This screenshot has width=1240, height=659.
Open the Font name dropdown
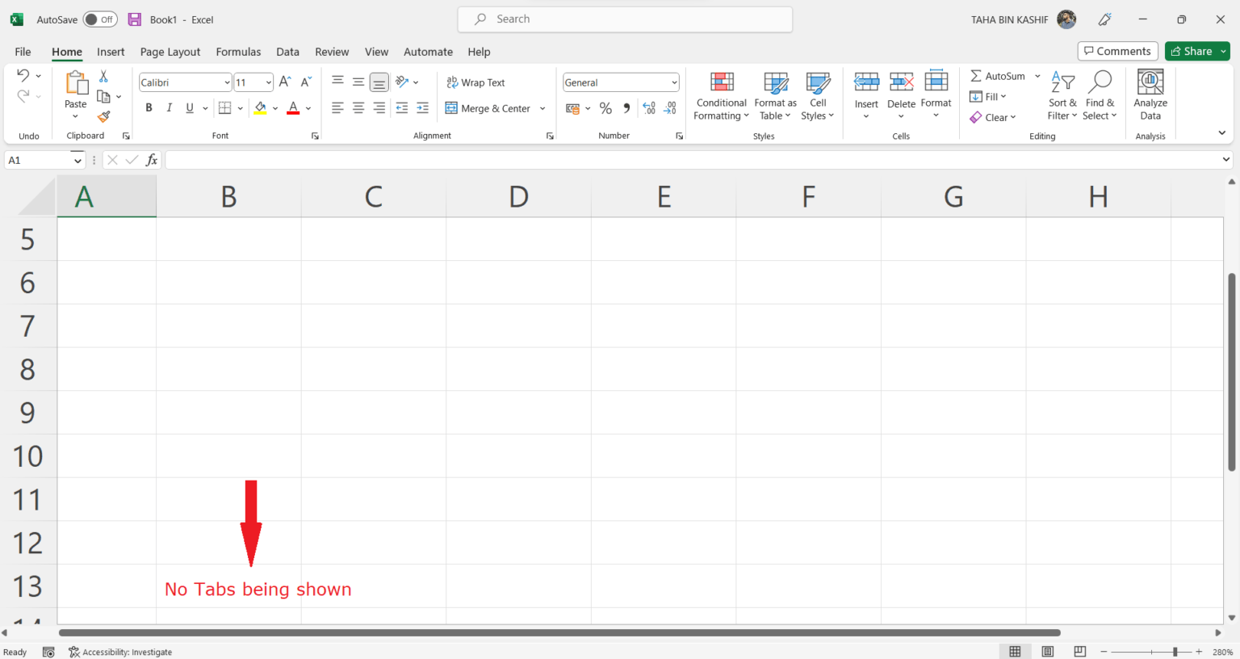tap(228, 82)
